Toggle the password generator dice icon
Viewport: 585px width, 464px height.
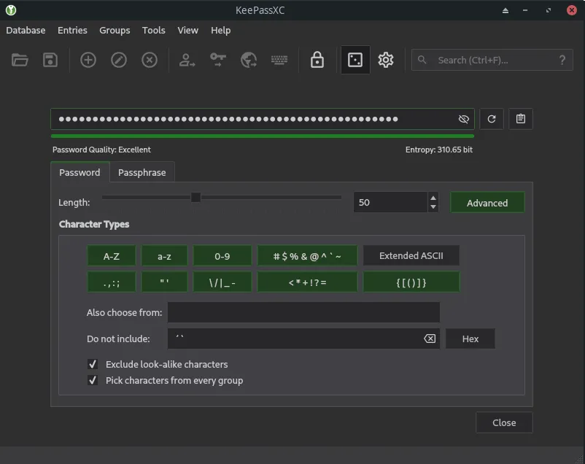pyautogui.click(x=355, y=60)
